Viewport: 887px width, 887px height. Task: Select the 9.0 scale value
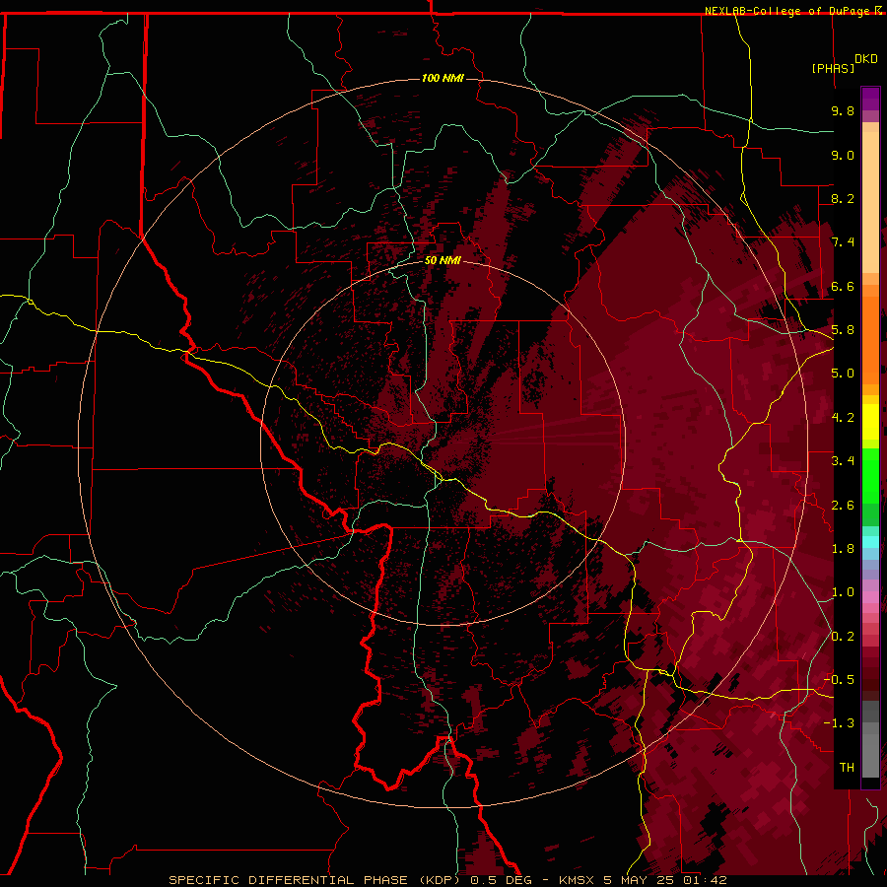[x=843, y=155]
